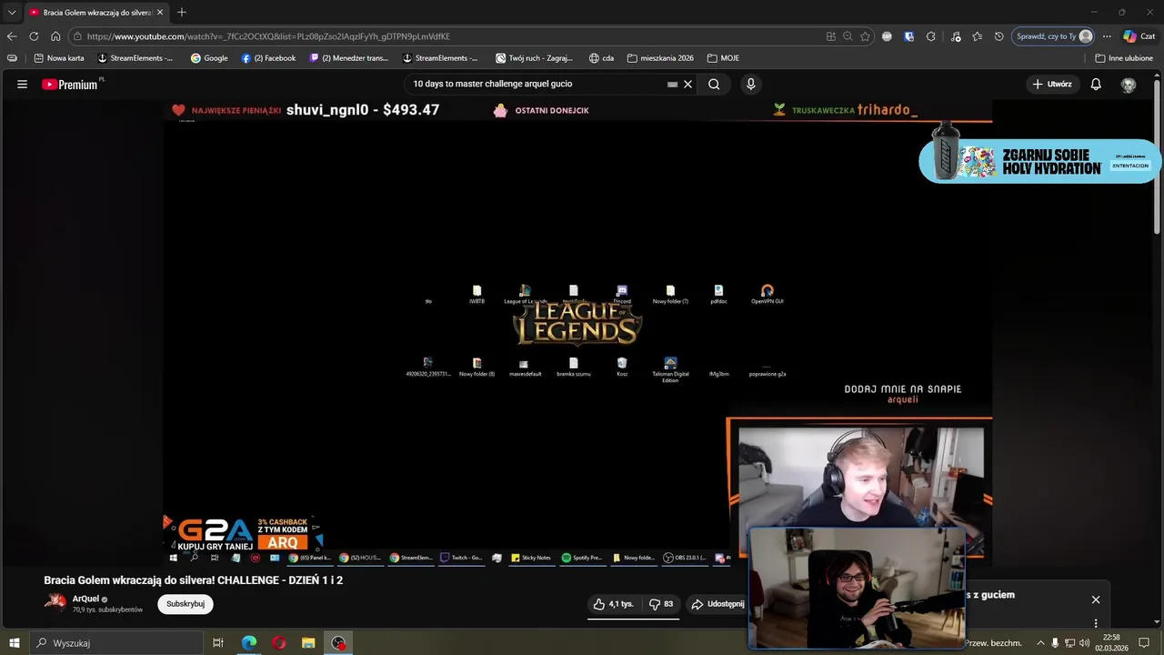Image resolution: width=1164 pixels, height=655 pixels.
Task: Share the video via Udostępnij
Action: (717, 604)
